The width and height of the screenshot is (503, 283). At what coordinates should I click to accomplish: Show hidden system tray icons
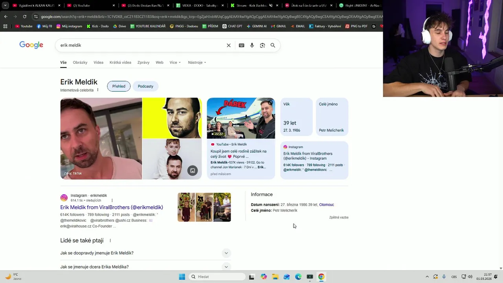tap(427, 277)
